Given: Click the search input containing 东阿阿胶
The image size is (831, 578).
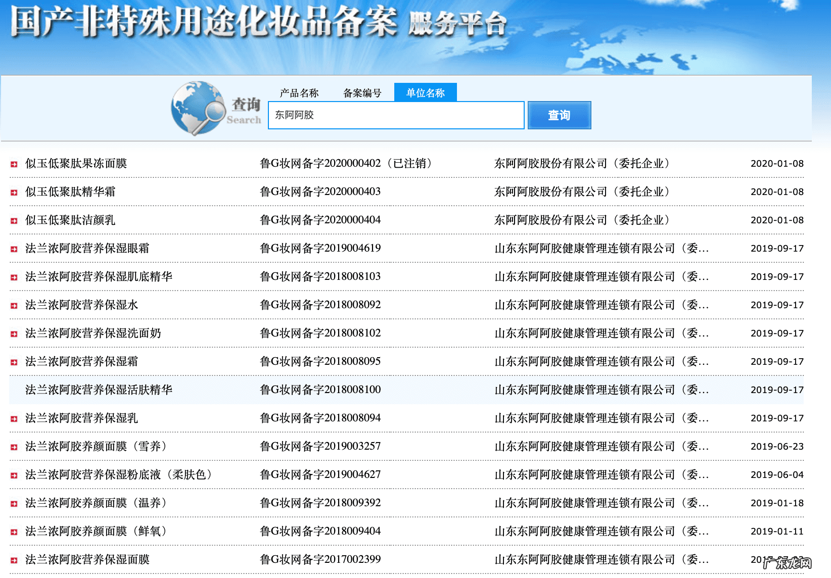Looking at the screenshot, I should tap(396, 115).
